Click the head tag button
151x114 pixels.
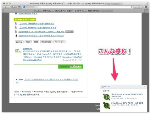[28, 42]
